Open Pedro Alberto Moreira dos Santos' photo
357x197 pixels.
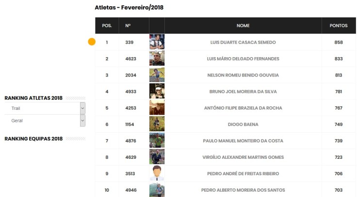coord(157,190)
